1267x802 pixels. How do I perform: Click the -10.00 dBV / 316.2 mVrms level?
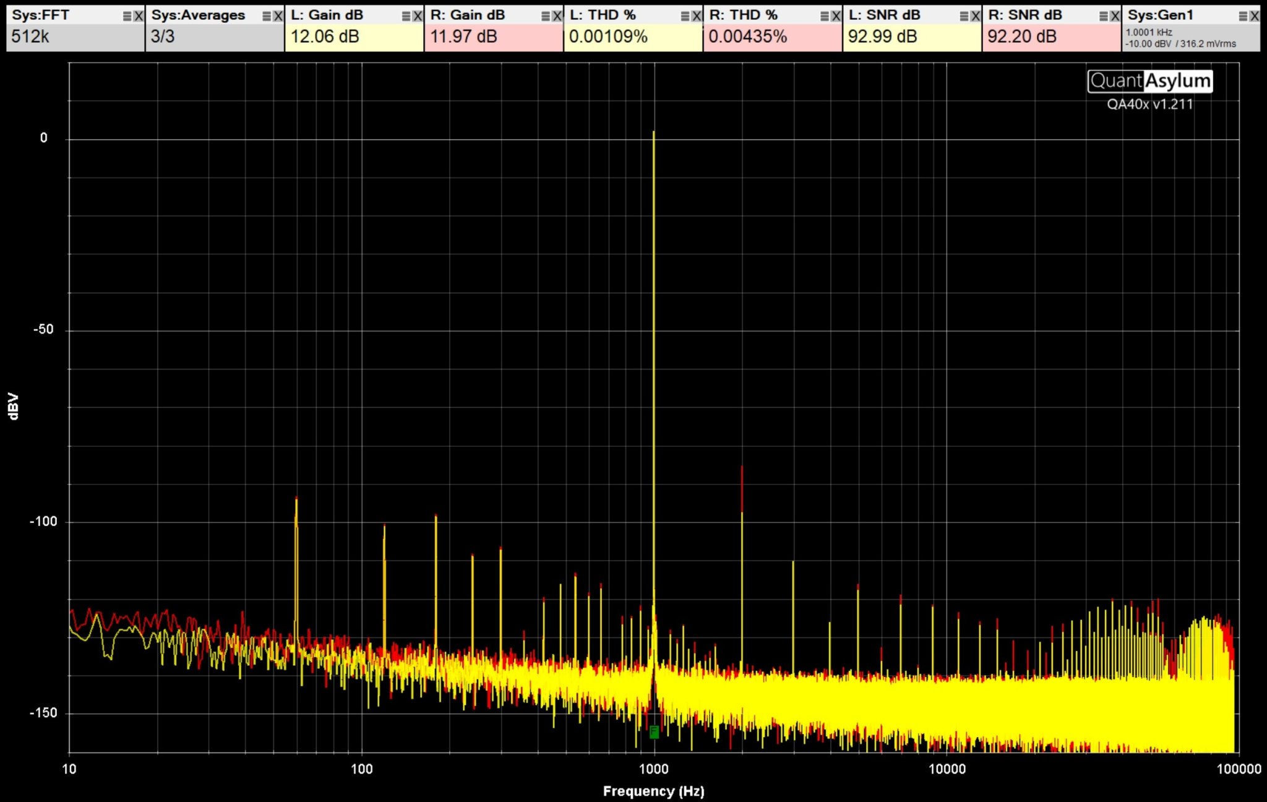click(1181, 44)
